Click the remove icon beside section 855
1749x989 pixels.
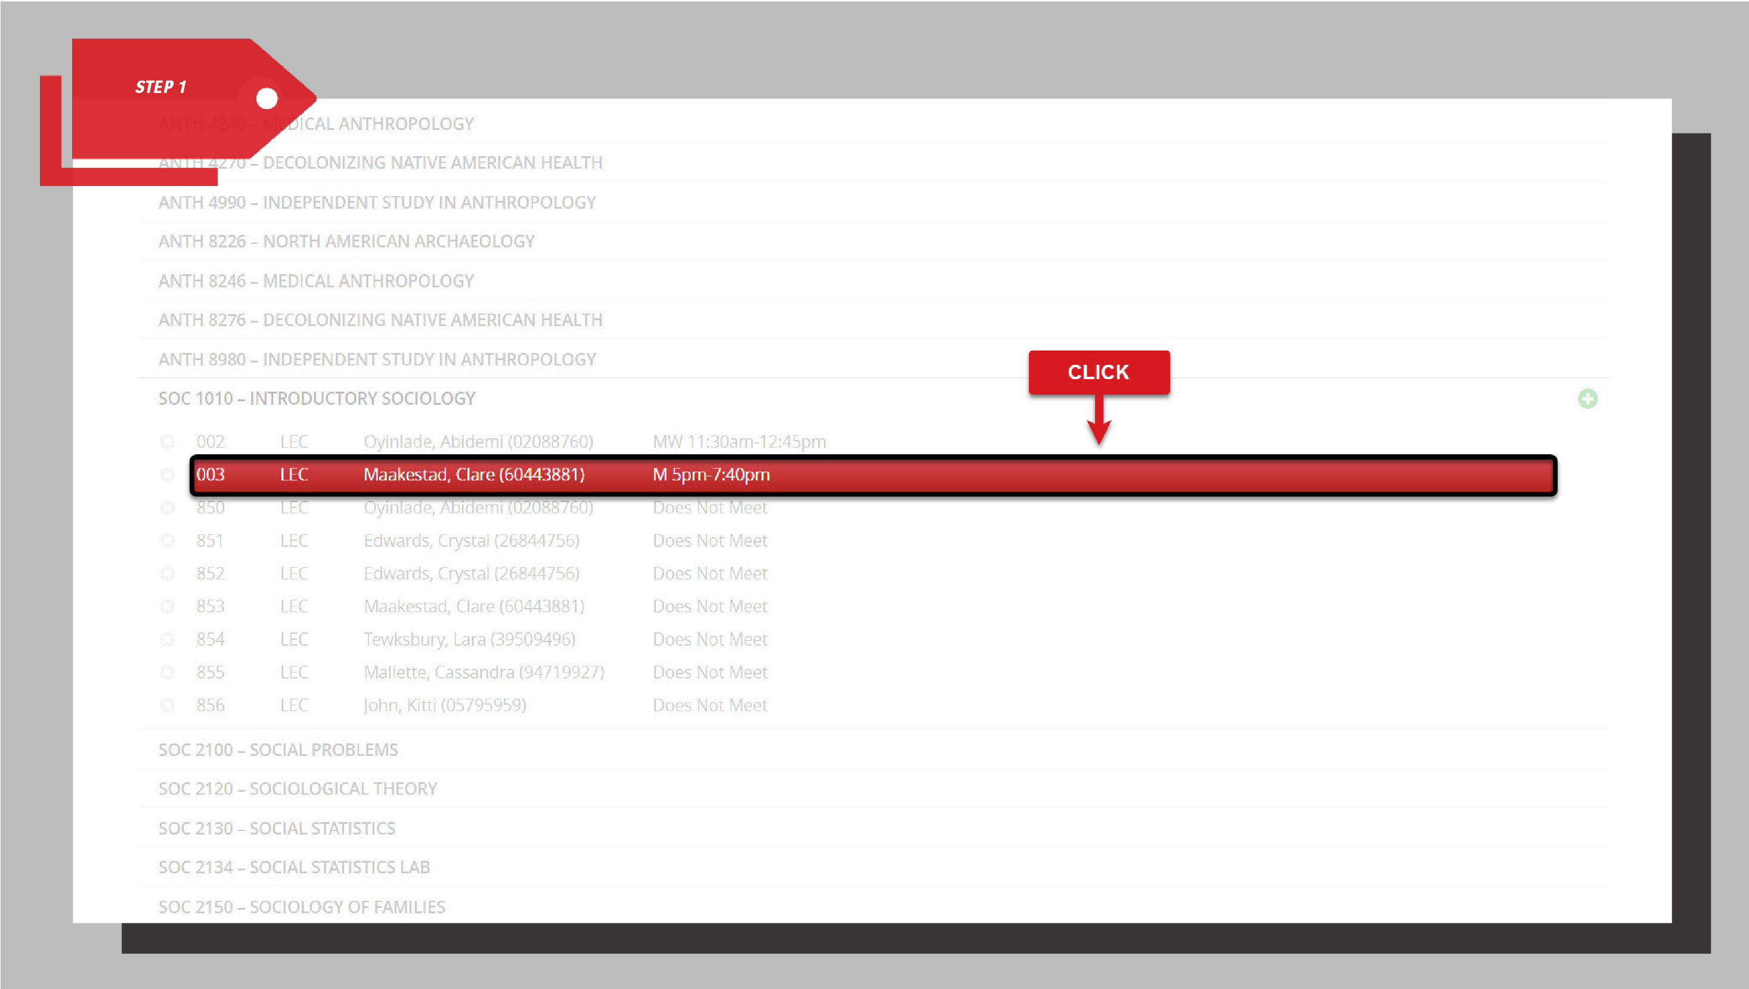(168, 672)
